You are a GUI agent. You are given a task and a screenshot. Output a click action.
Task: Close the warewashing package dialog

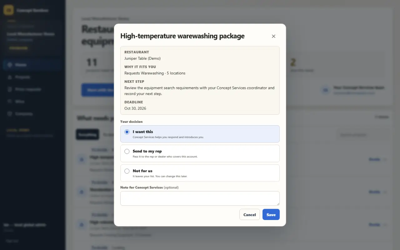click(x=273, y=36)
